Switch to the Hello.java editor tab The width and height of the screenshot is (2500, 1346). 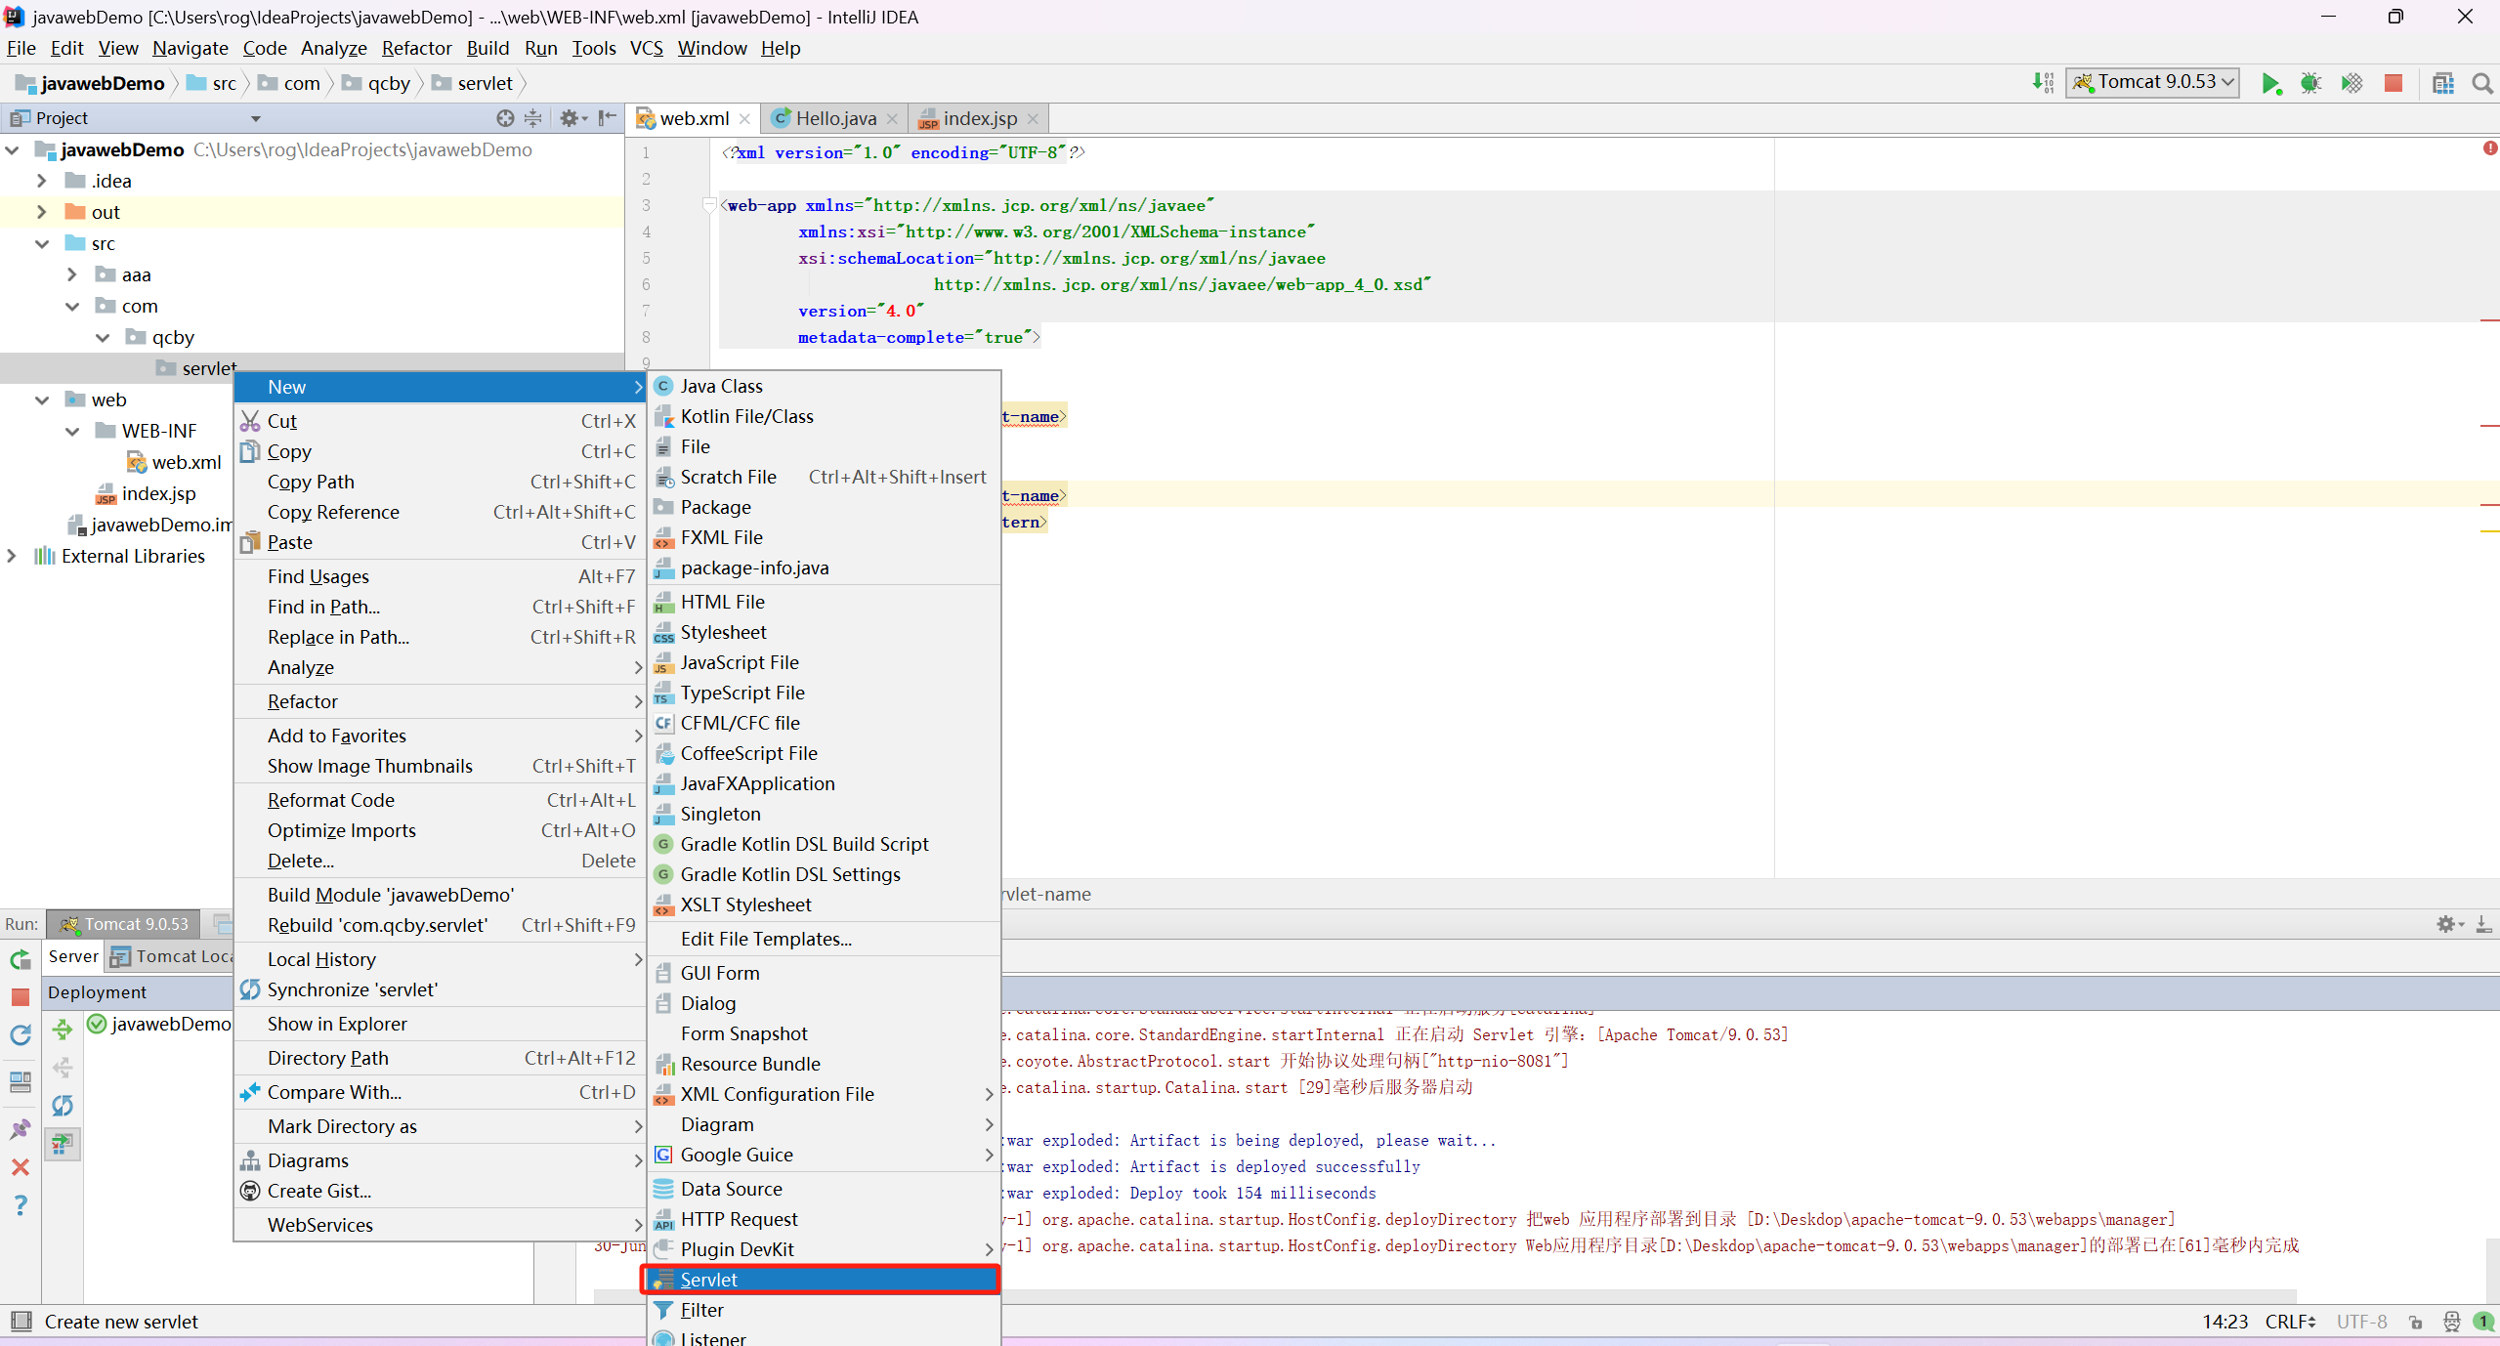[834, 118]
